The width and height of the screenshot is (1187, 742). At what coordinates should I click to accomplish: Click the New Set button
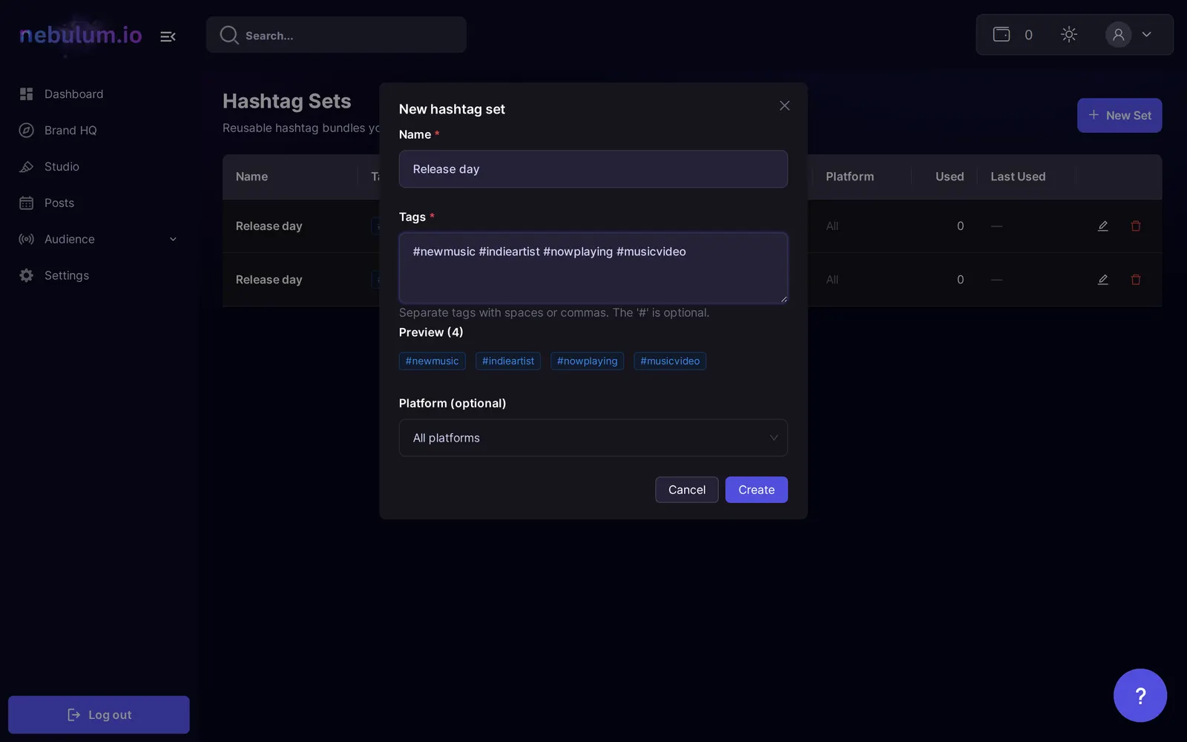point(1119,116)
